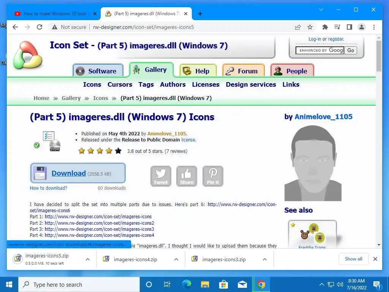Expand imageres-icons5.zip download options
389x292 pixels.
click(88, 259)
